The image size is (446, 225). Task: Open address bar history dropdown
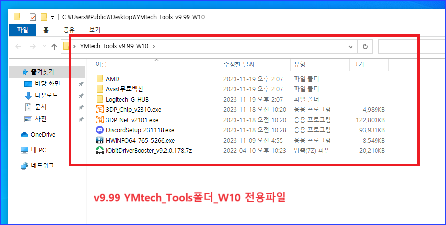click(351, 47)
